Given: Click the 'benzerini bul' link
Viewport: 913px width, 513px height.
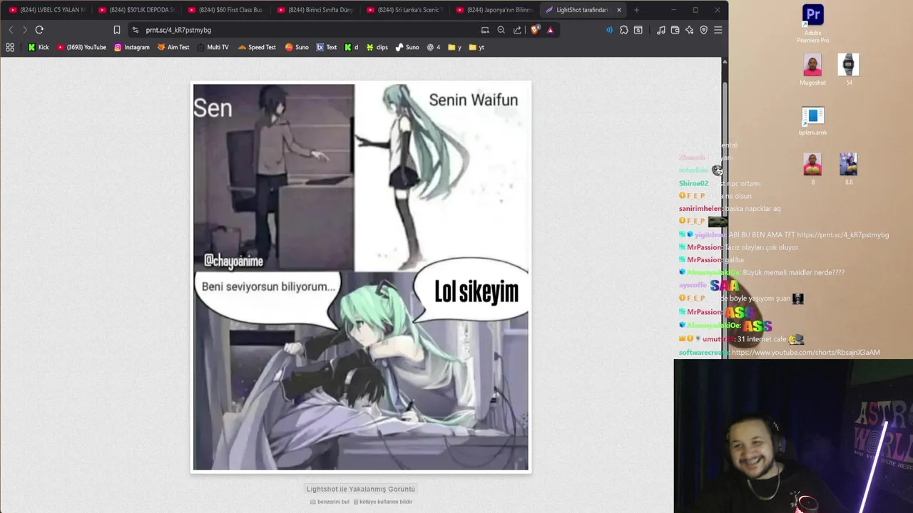Looking at the screenshot, I should point(330,502).
